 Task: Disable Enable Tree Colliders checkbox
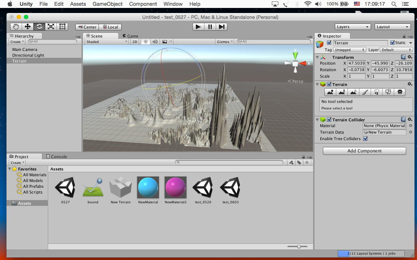click(x=365, y=139)
